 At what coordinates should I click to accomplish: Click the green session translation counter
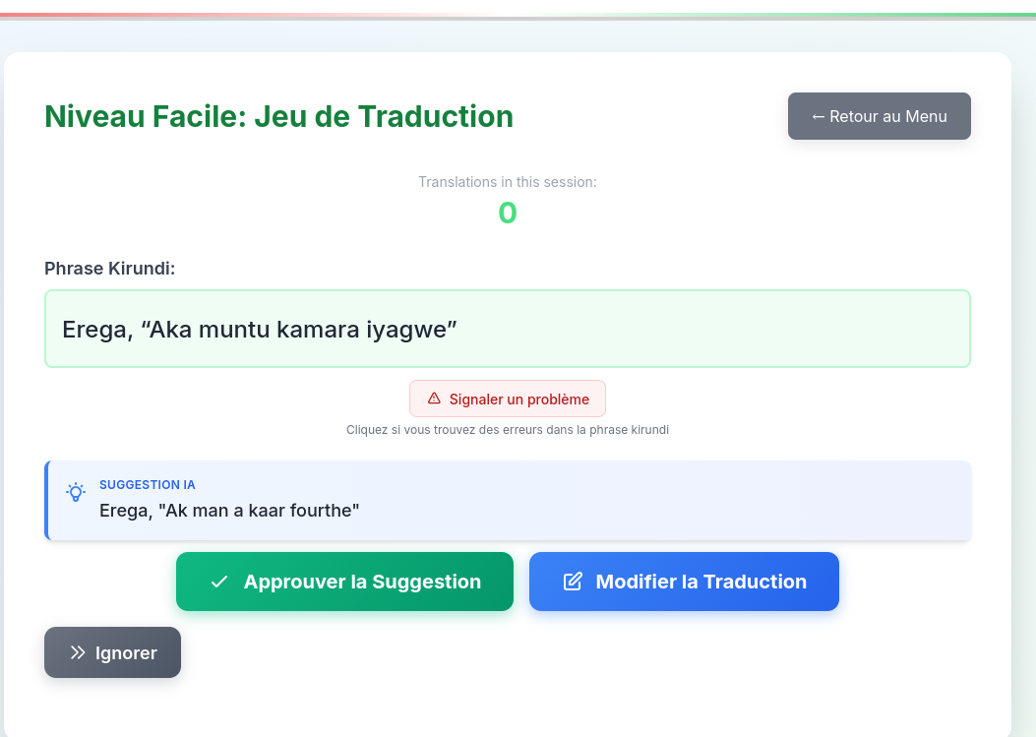[507, 213]
